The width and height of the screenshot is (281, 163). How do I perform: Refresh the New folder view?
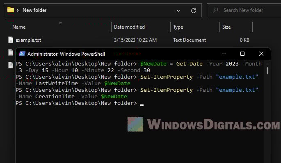(193, 11)
